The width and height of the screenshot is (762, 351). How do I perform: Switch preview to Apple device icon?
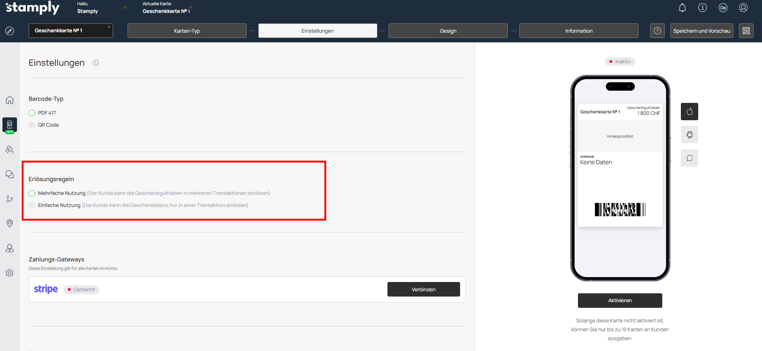pos(689,112)
